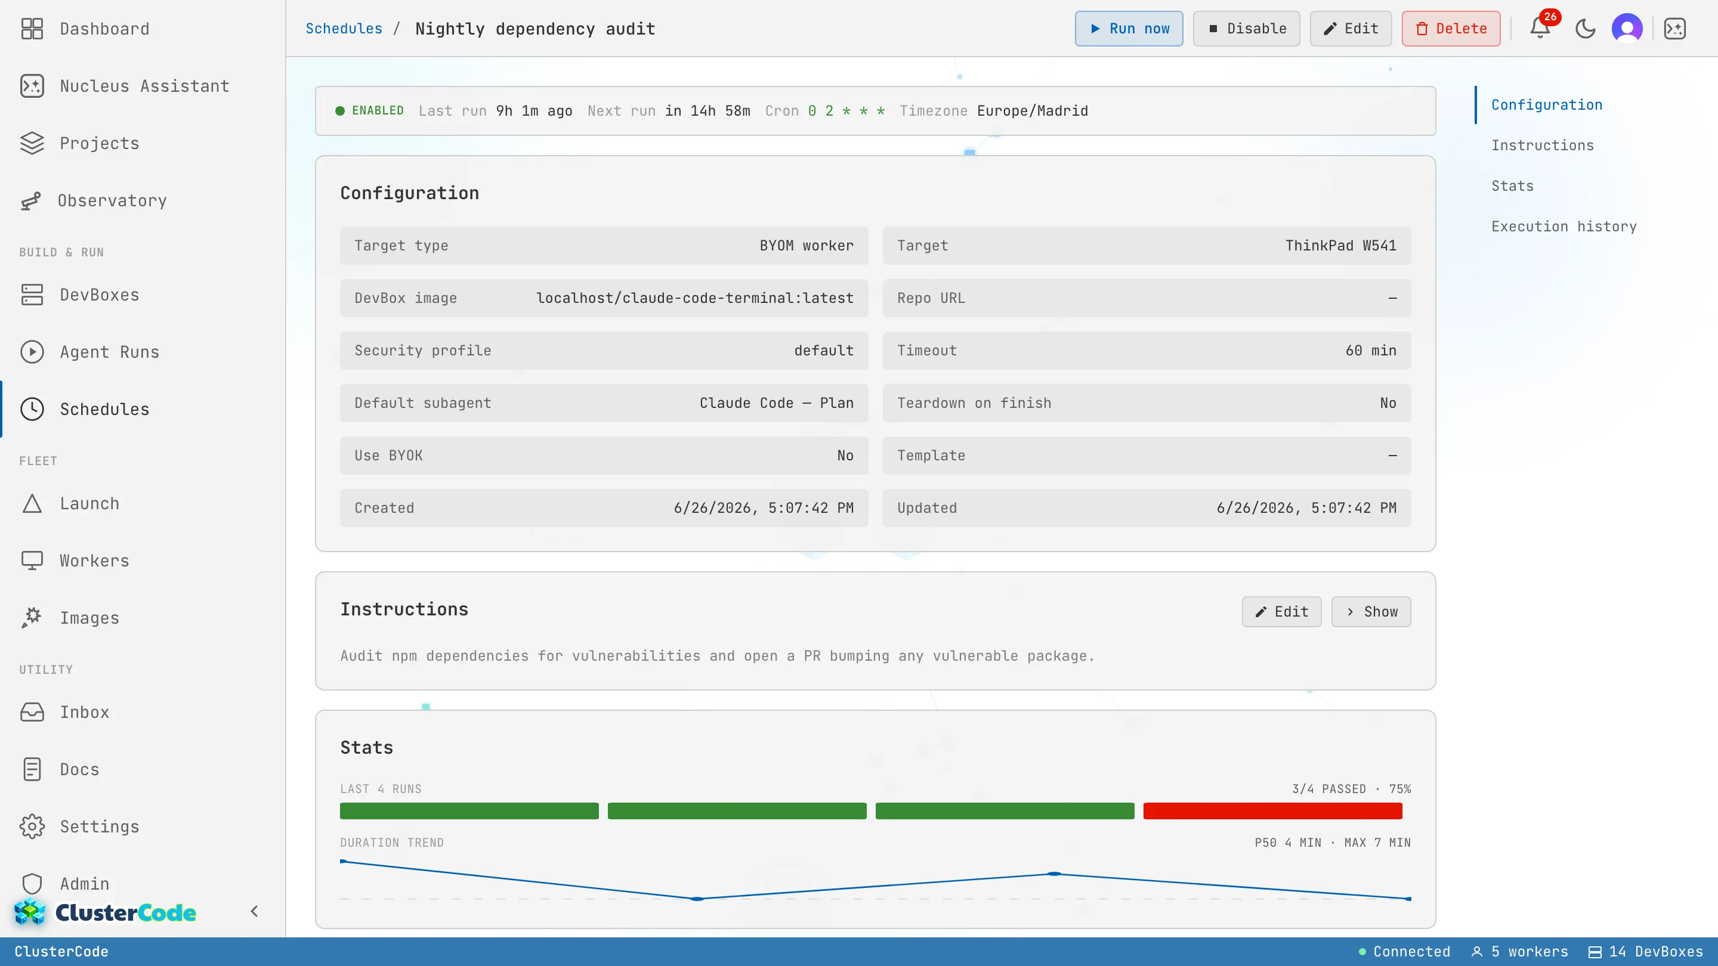Click the Images wand icon
Image resolution: width=1718 pixels, height=966 pixels.
point(32,618)
